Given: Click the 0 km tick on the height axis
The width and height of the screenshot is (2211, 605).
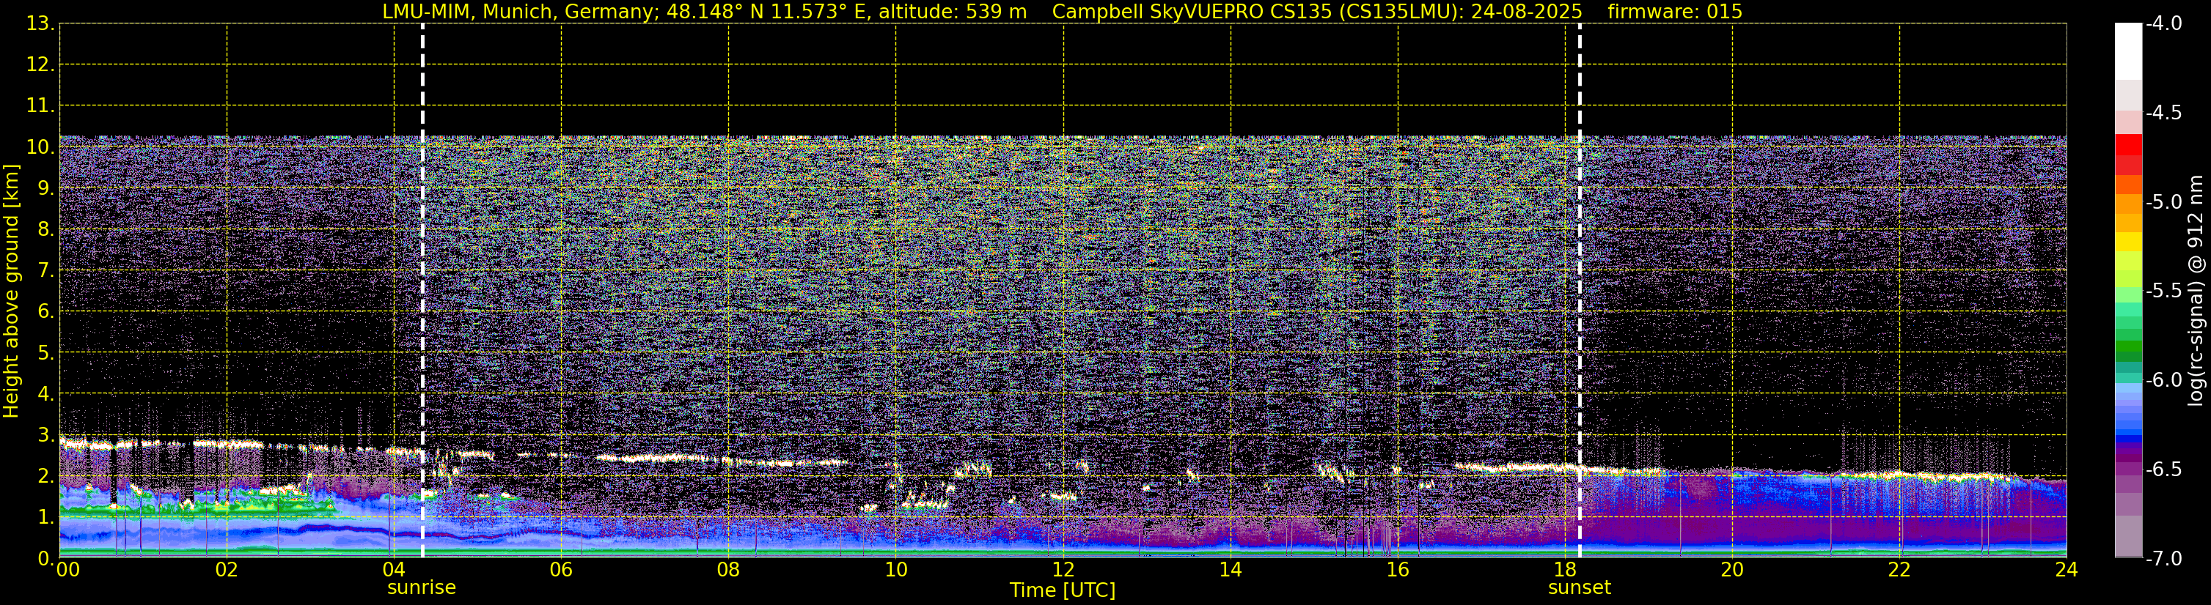Looking at the screenshot, I should (x=45, y=558).
